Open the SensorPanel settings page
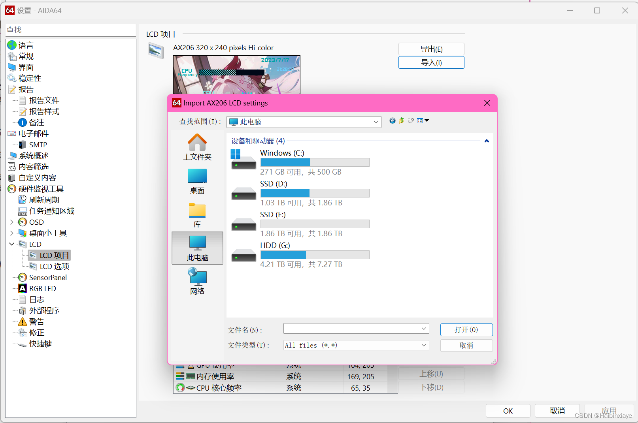Screen dimensions: 638x423 point(47,277)
